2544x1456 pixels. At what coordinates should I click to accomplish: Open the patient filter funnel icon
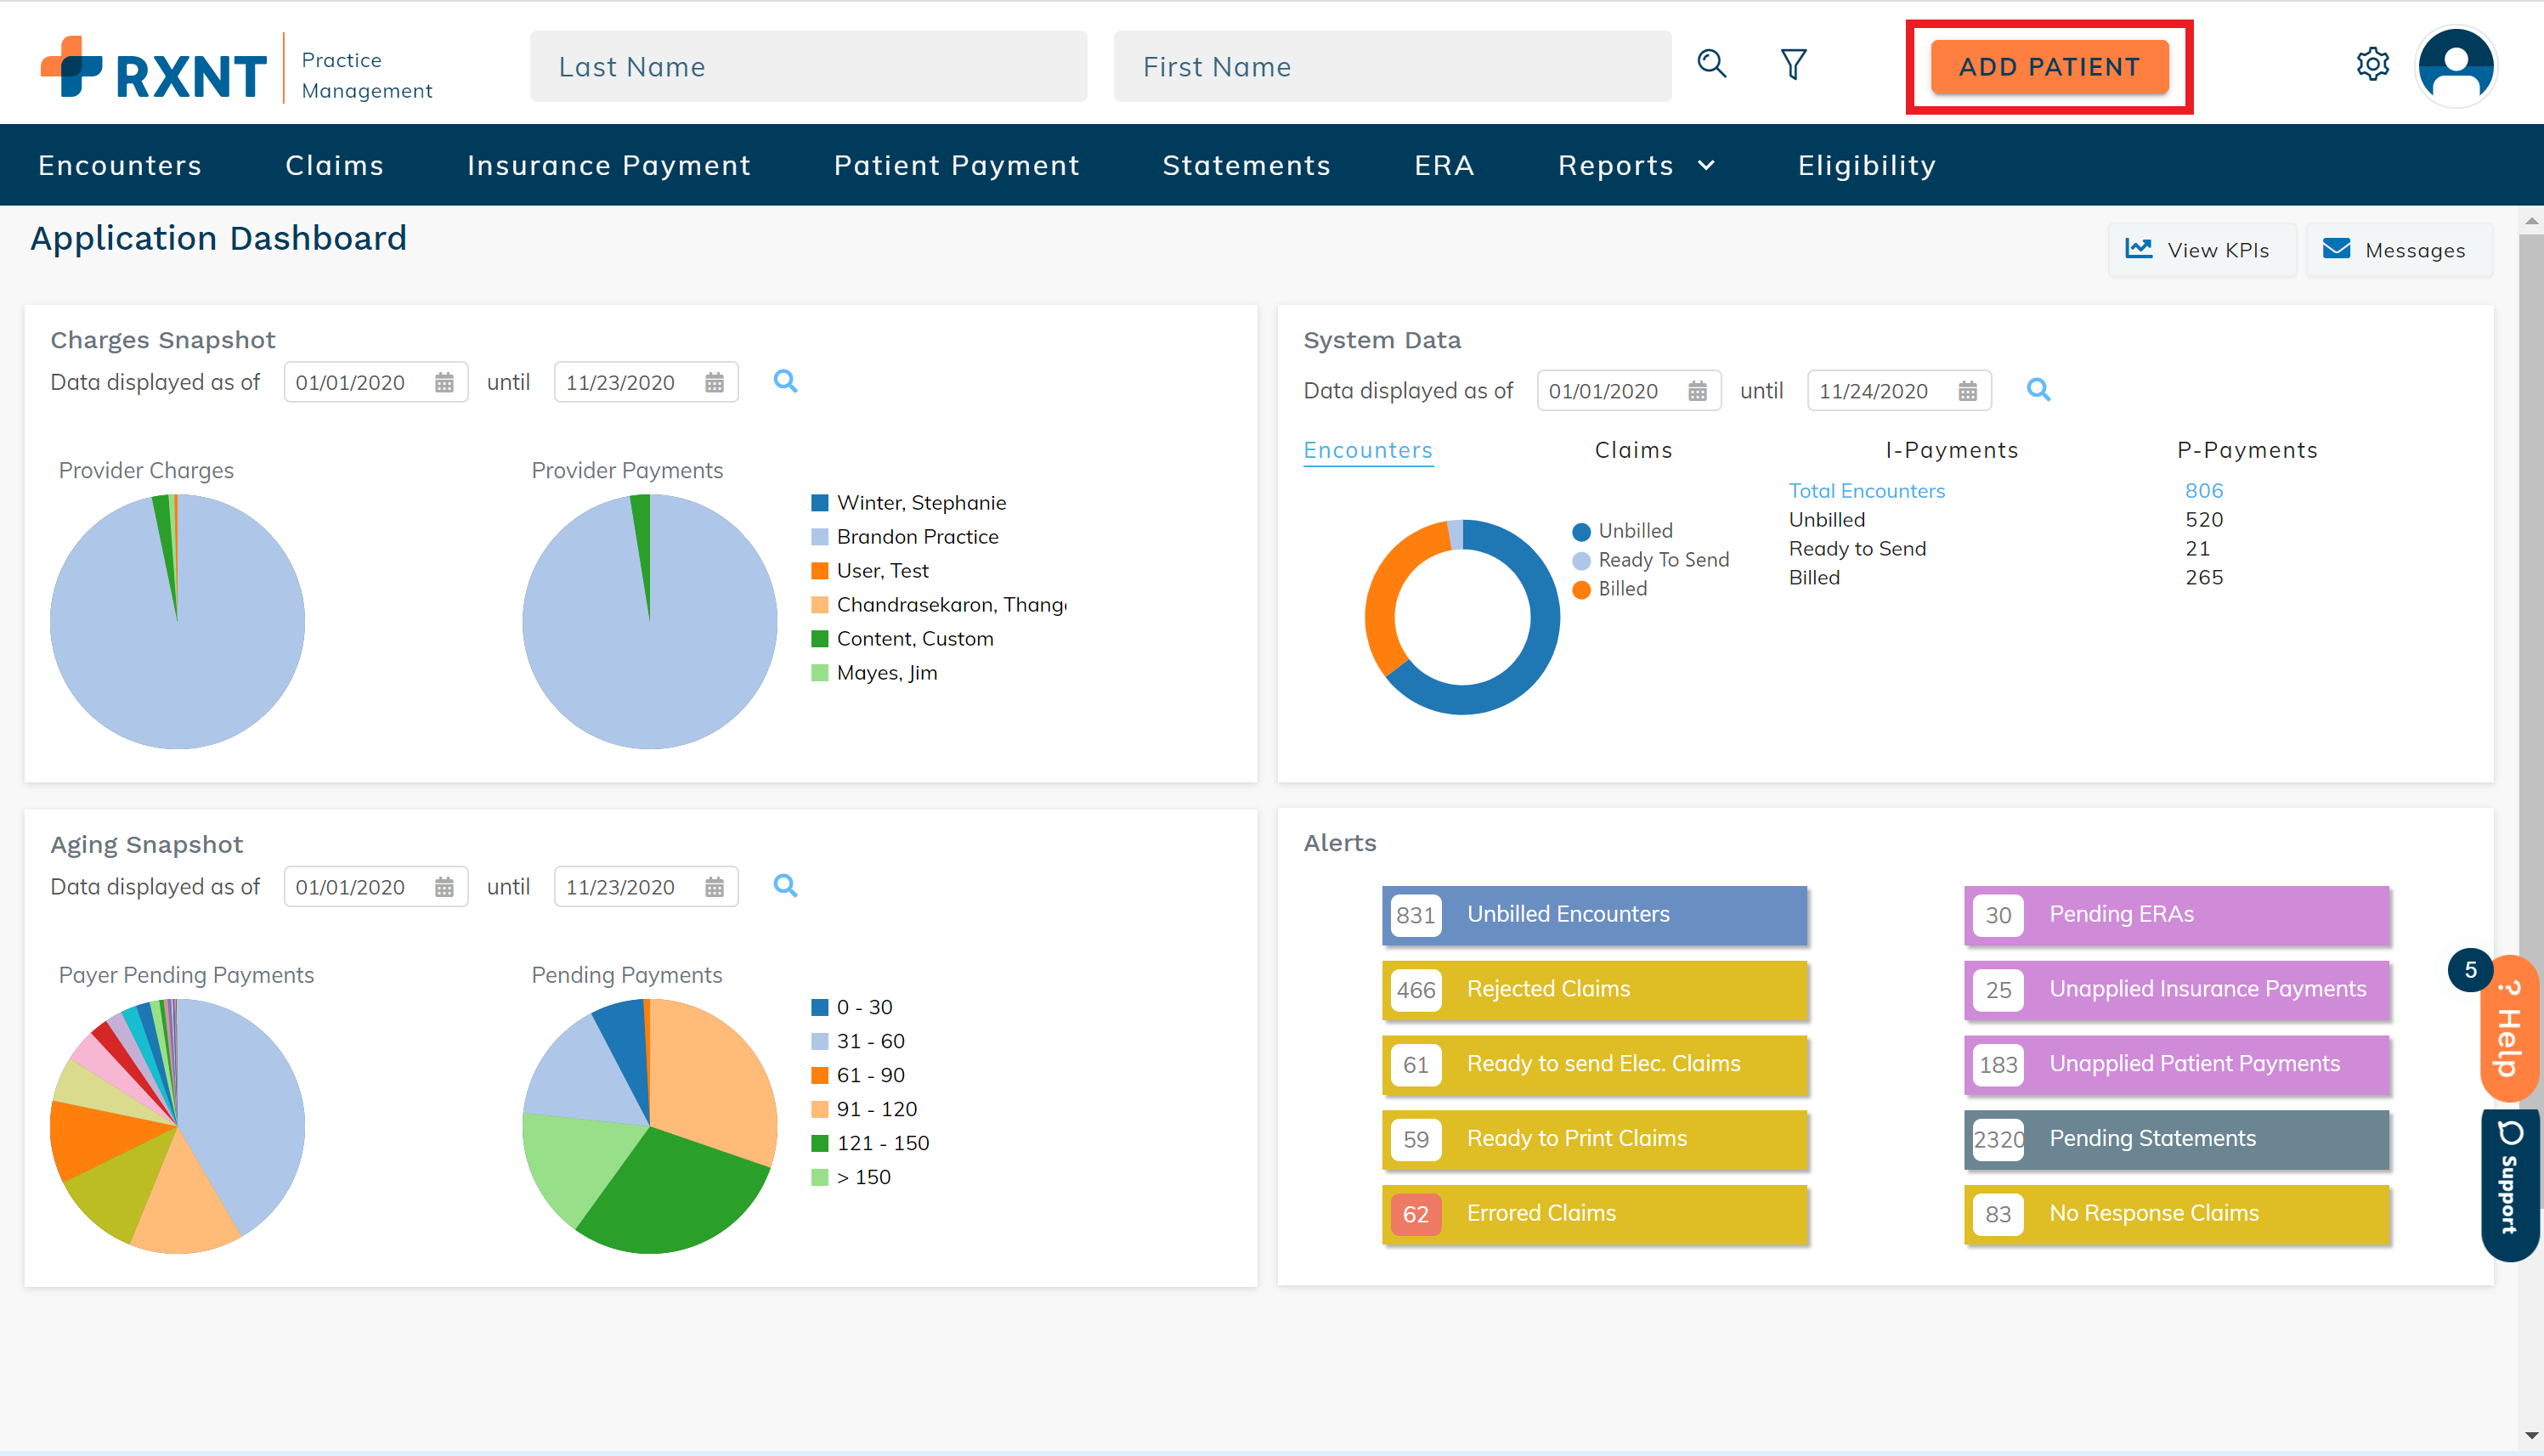point(1793,64)
